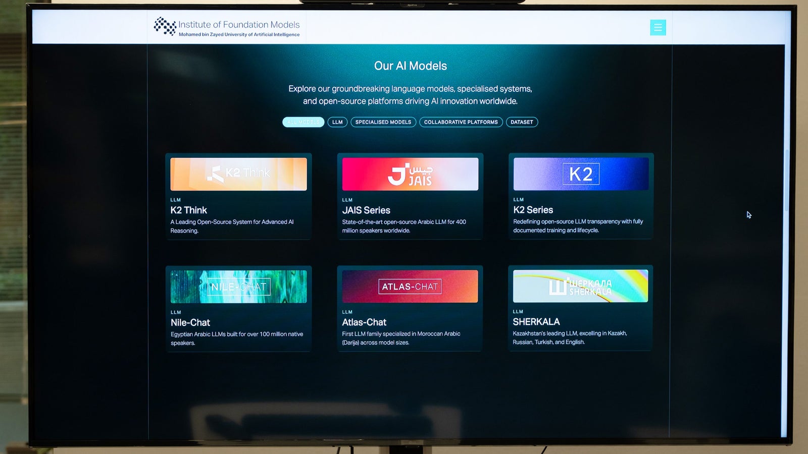Select the SPECIALISED MODELS filter

click(x=383, y=122)
